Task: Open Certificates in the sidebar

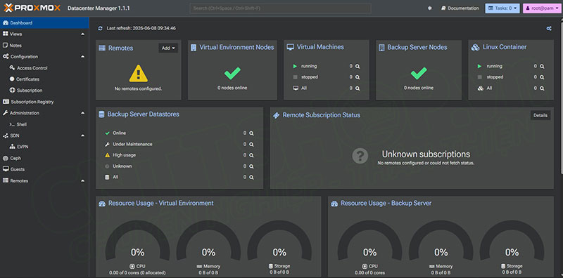Action: coord(44,79)
